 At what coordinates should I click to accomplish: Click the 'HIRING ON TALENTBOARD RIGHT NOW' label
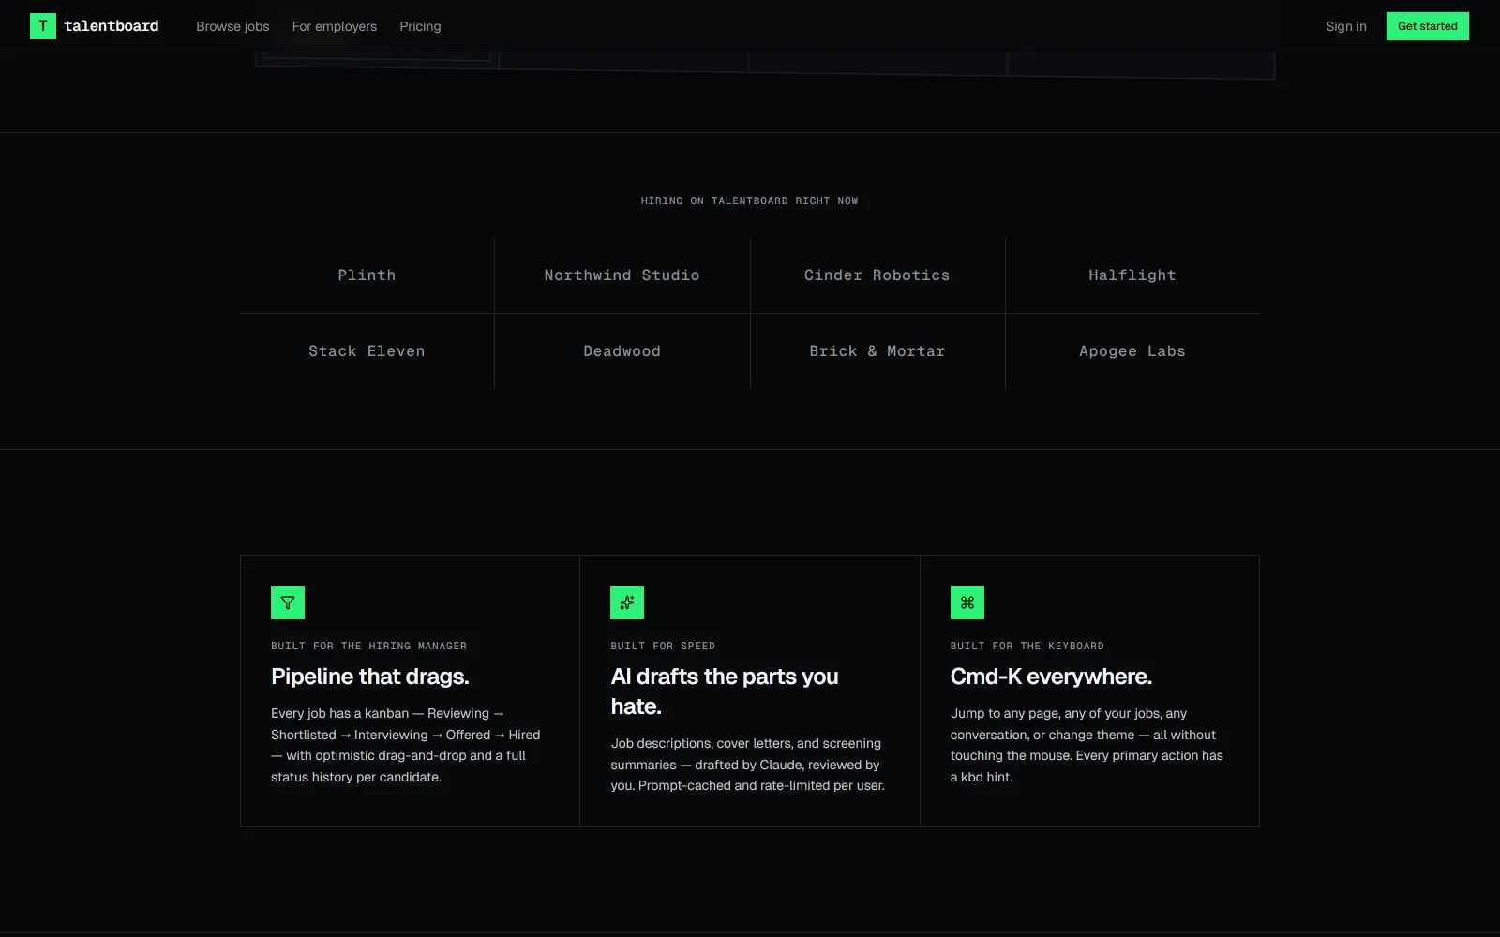coord(750,201)
